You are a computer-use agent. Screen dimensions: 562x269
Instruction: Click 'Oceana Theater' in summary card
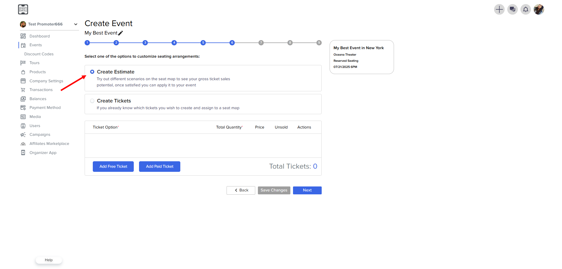[345, 55]
